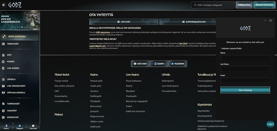The width and height of the screenshot is (277, 131).
Task: Open the Tietoja meistä footer link
Action: tap(61, 81)
